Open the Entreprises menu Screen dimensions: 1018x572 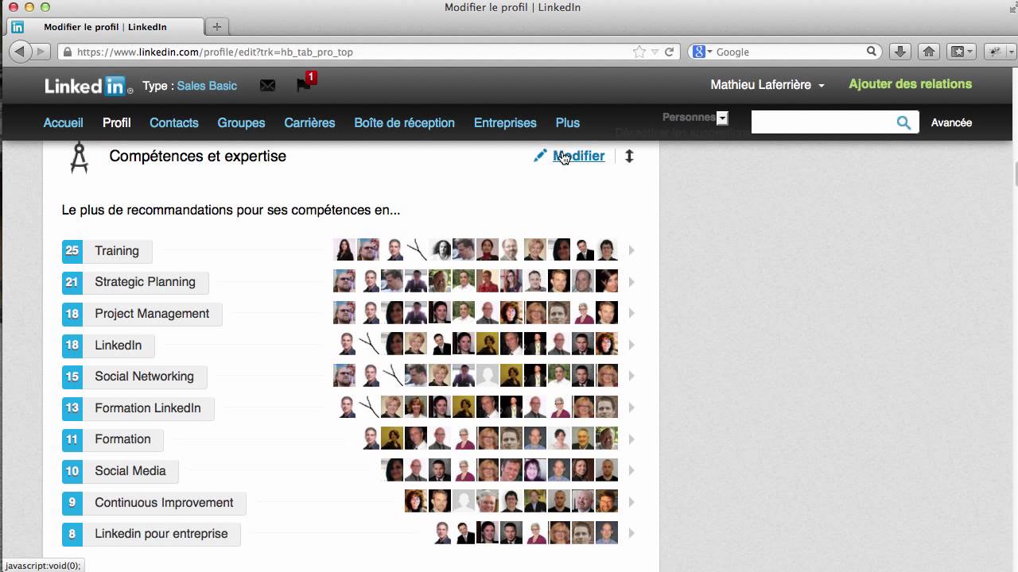[x=505, y=123]
